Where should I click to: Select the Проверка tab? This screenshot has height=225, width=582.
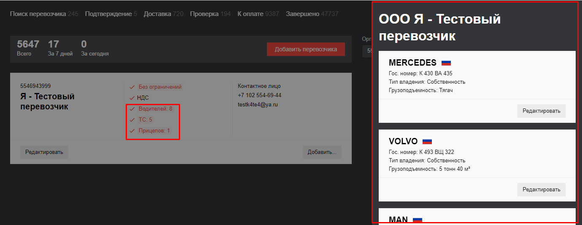click(210, 14)
